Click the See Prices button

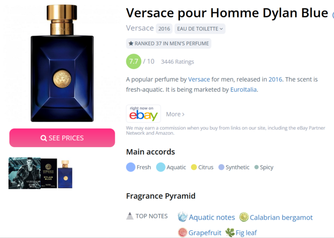coord(62,138)
